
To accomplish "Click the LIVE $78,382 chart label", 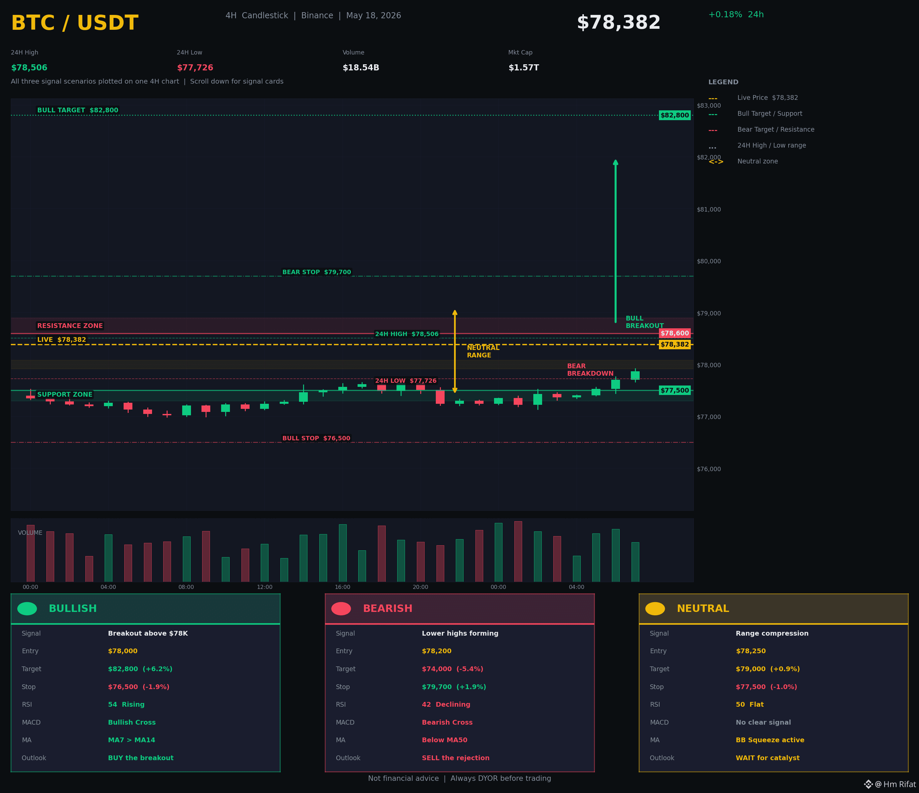I will pyautogui.click(x=62, y=340).
